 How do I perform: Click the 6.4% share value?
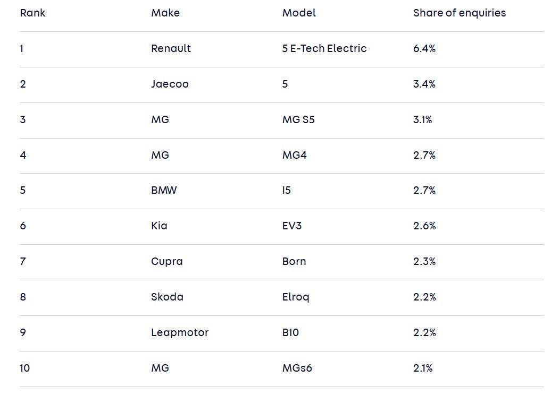point(424,48)
